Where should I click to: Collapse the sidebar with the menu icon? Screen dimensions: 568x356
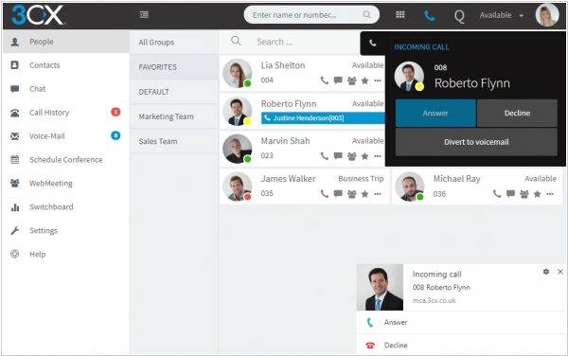click(144, 15)
